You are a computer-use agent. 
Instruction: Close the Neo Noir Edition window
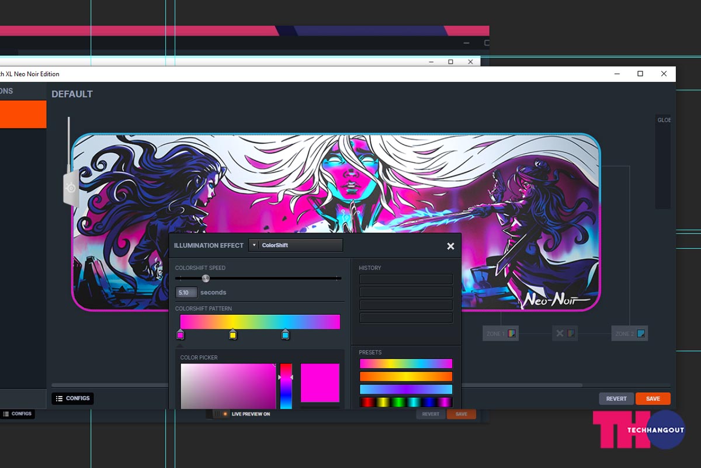tap(664, 74)
